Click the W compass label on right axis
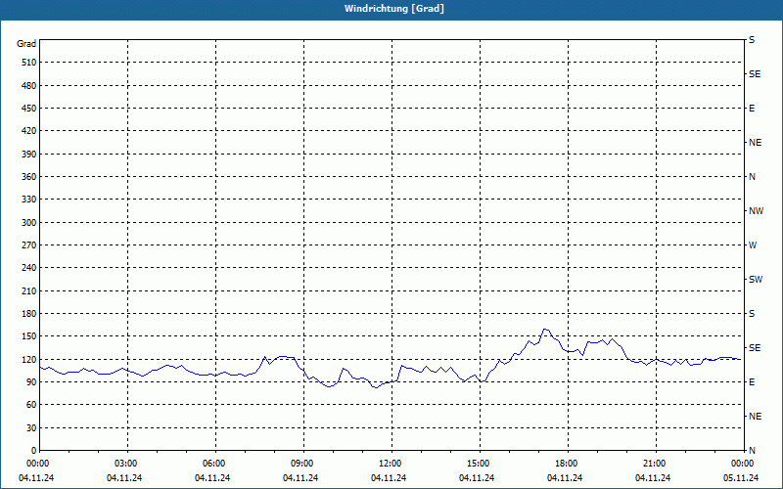 click(753, 245)
